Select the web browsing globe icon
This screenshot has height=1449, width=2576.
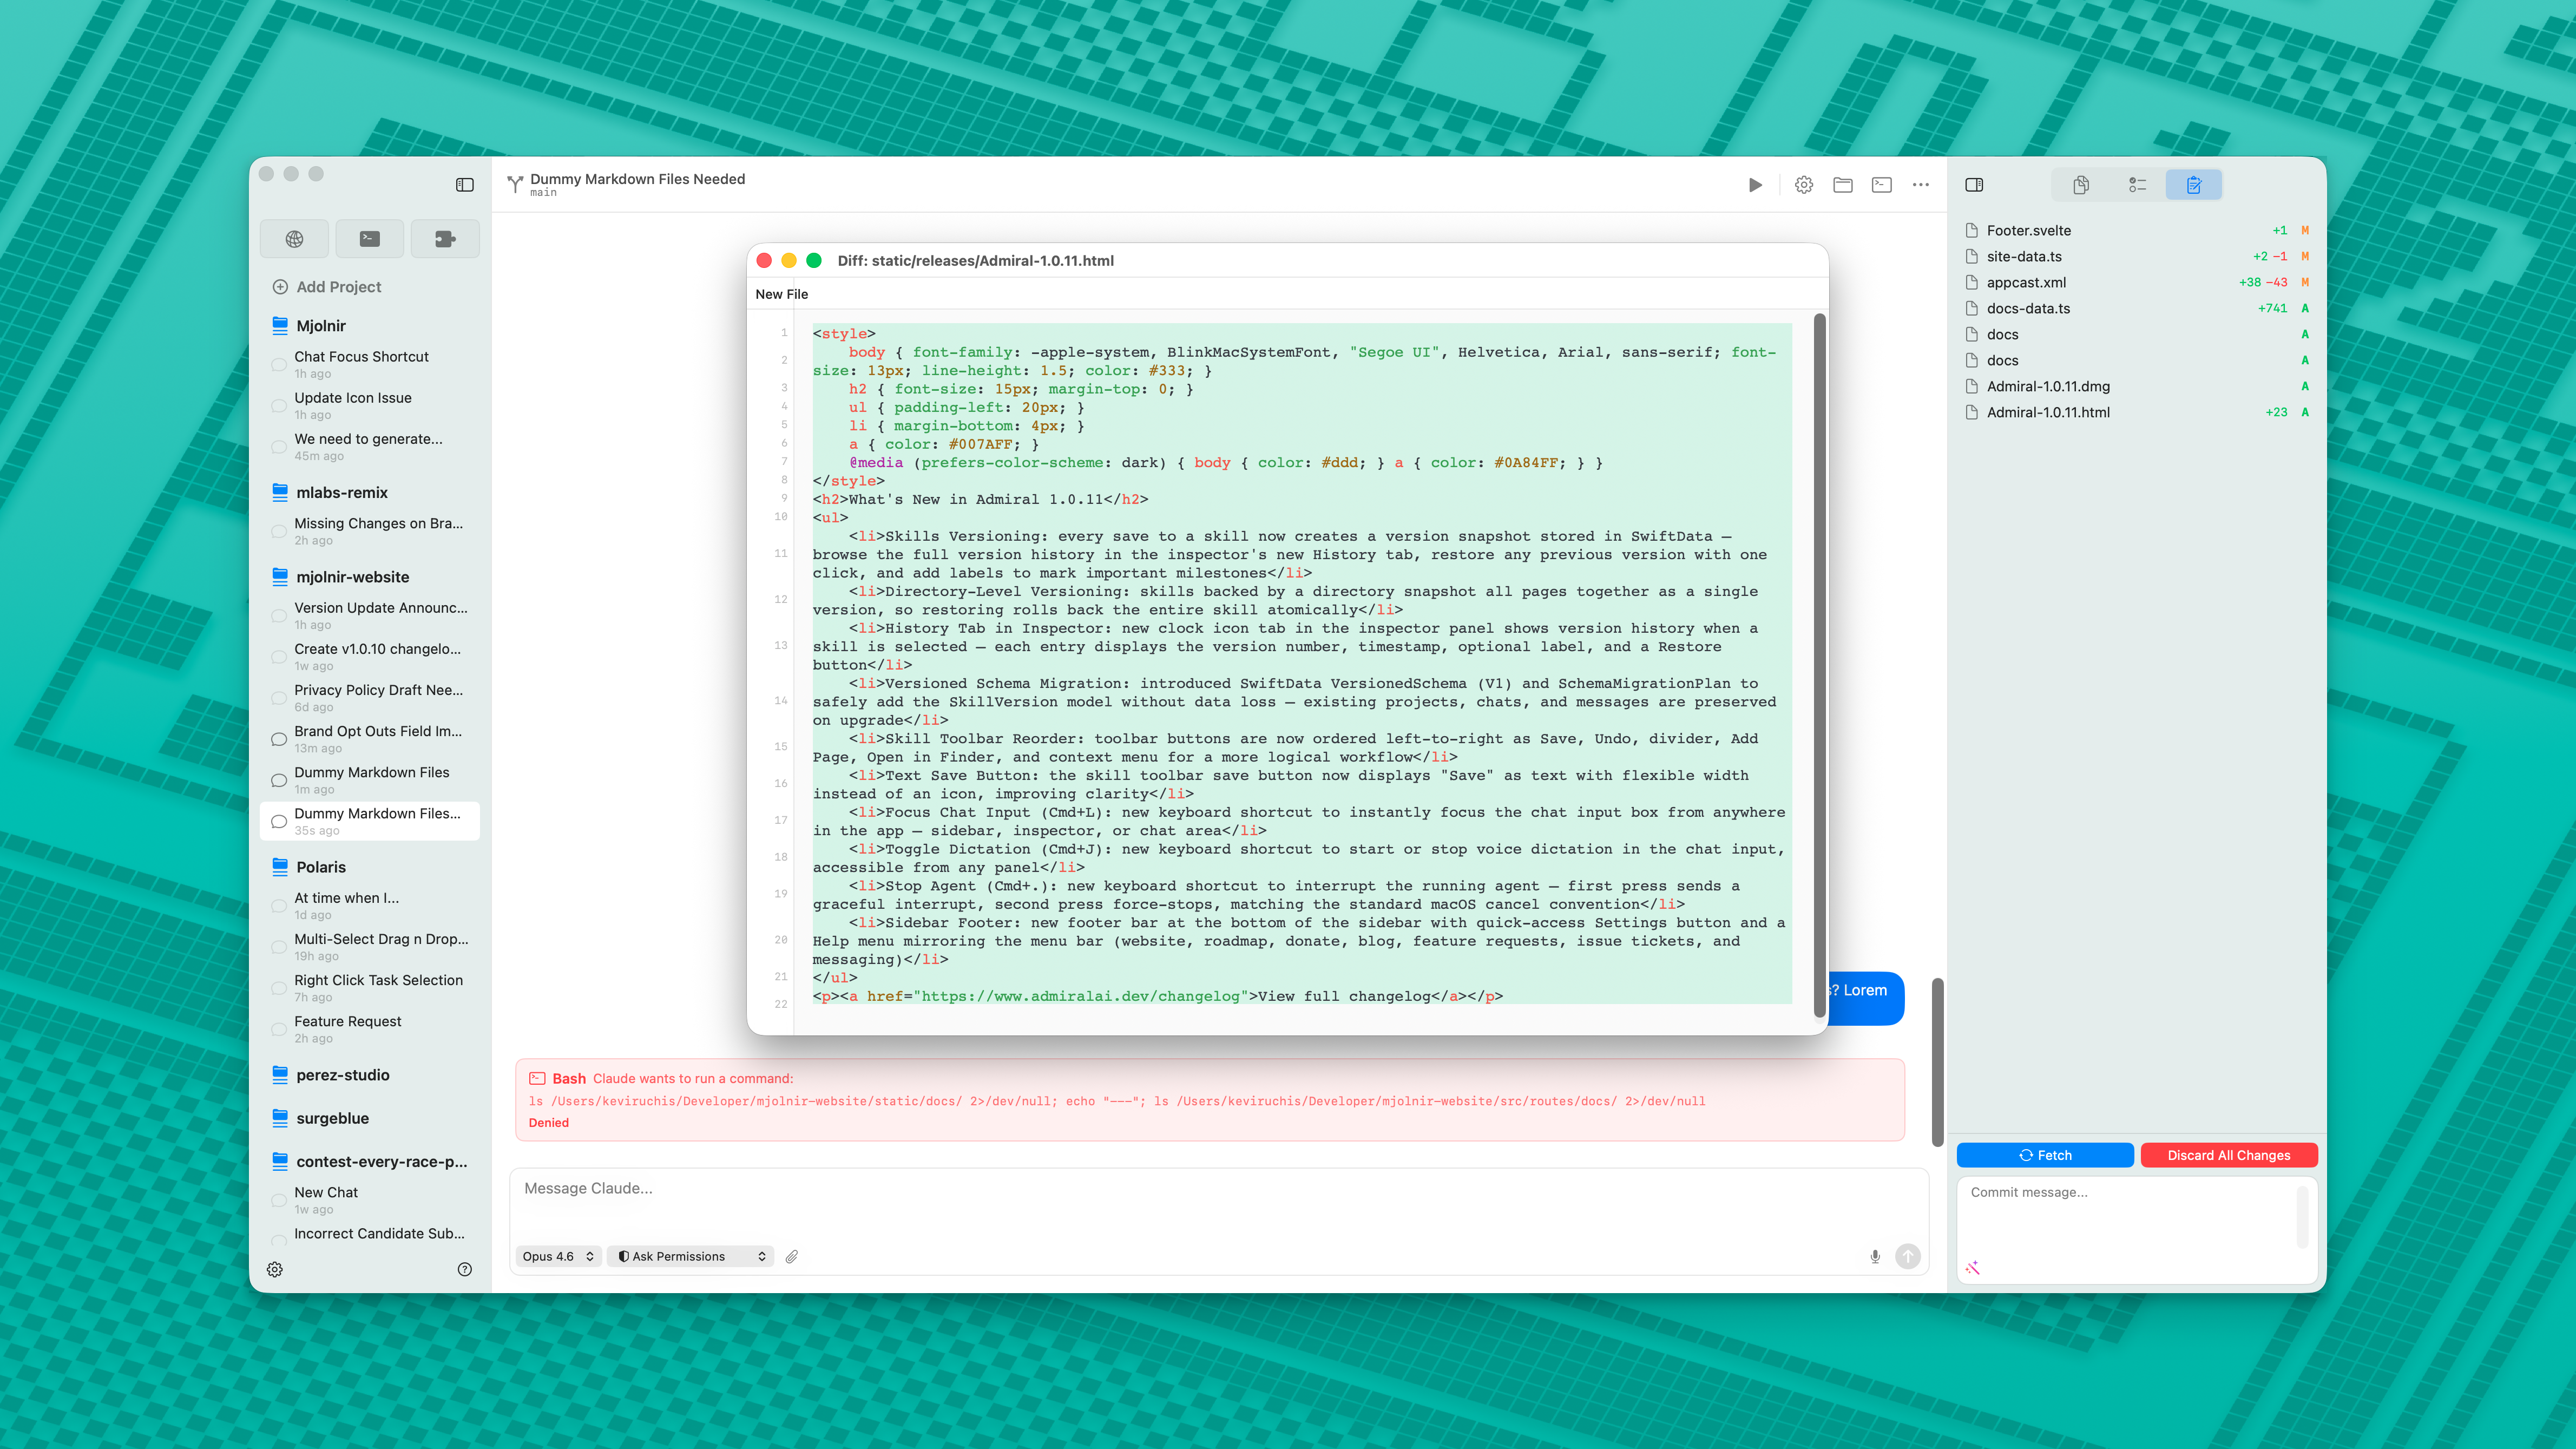point(294,238)
